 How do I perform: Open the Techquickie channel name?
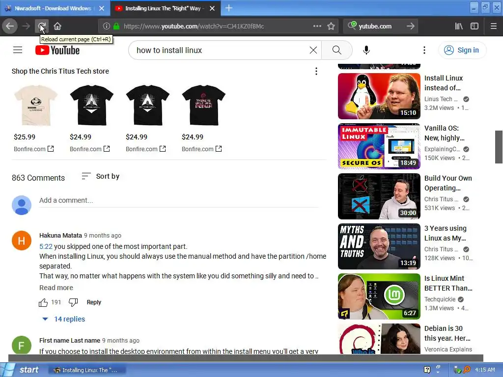(x=440, y=299)
